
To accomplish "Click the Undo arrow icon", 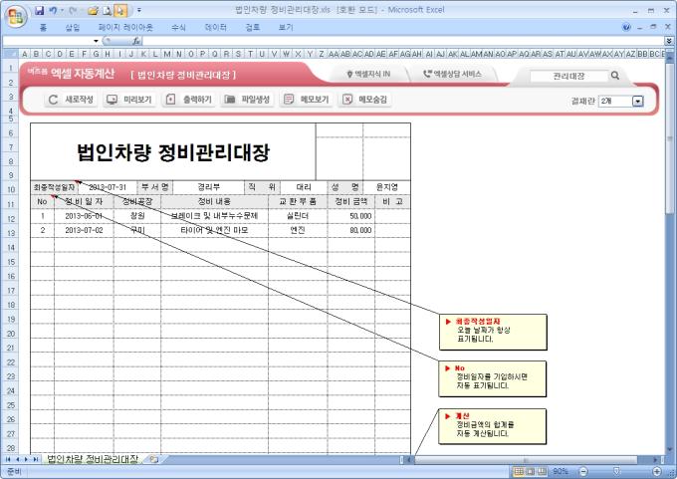I will pos(53,10).
